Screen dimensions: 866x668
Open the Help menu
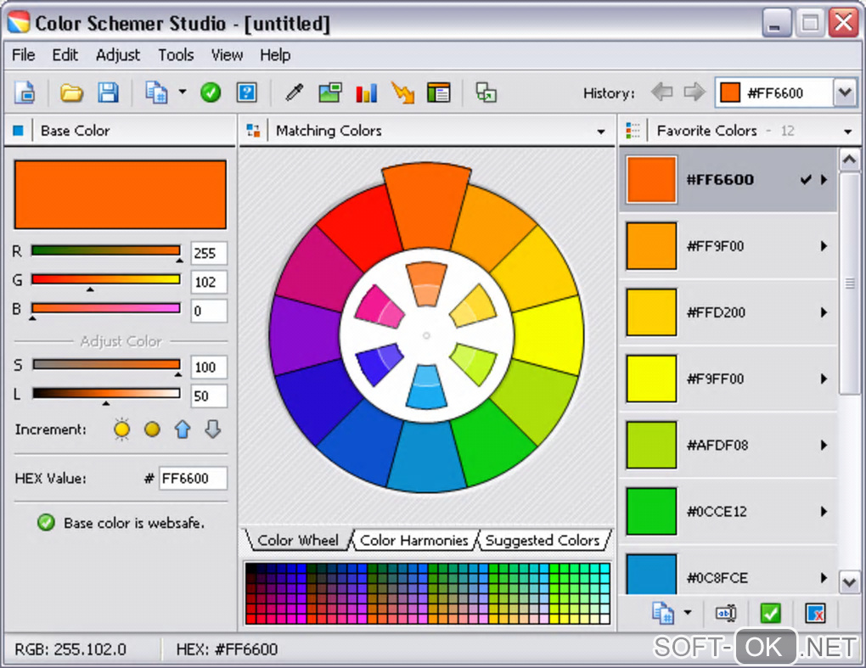point(275,55)
